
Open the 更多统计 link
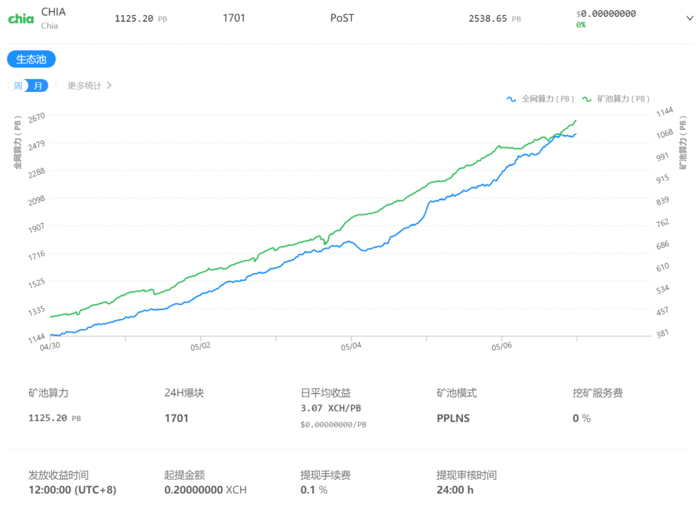(85, 86)
